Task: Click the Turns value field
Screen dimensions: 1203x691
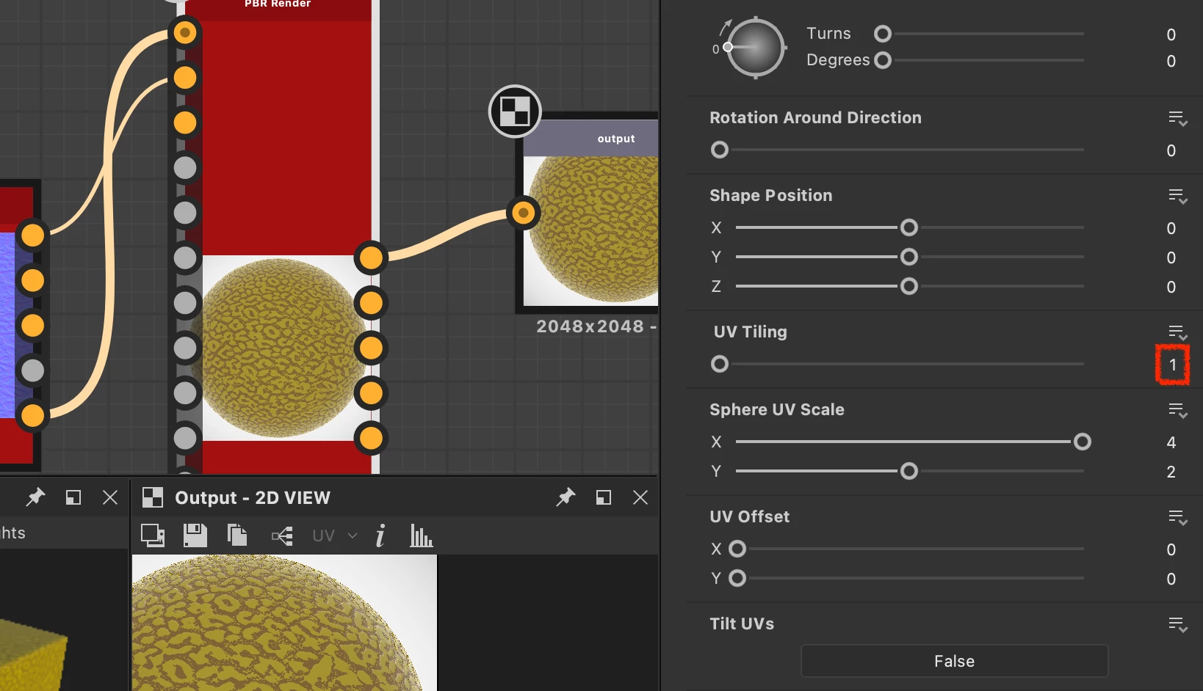Action: click(1171, 34)
